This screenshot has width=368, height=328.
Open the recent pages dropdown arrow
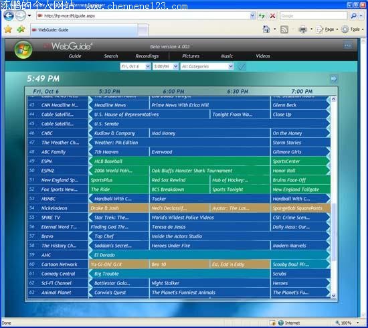pyautogui.click(x=29, y=16)
